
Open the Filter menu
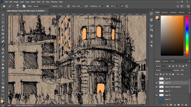click(x=38, y=2)
